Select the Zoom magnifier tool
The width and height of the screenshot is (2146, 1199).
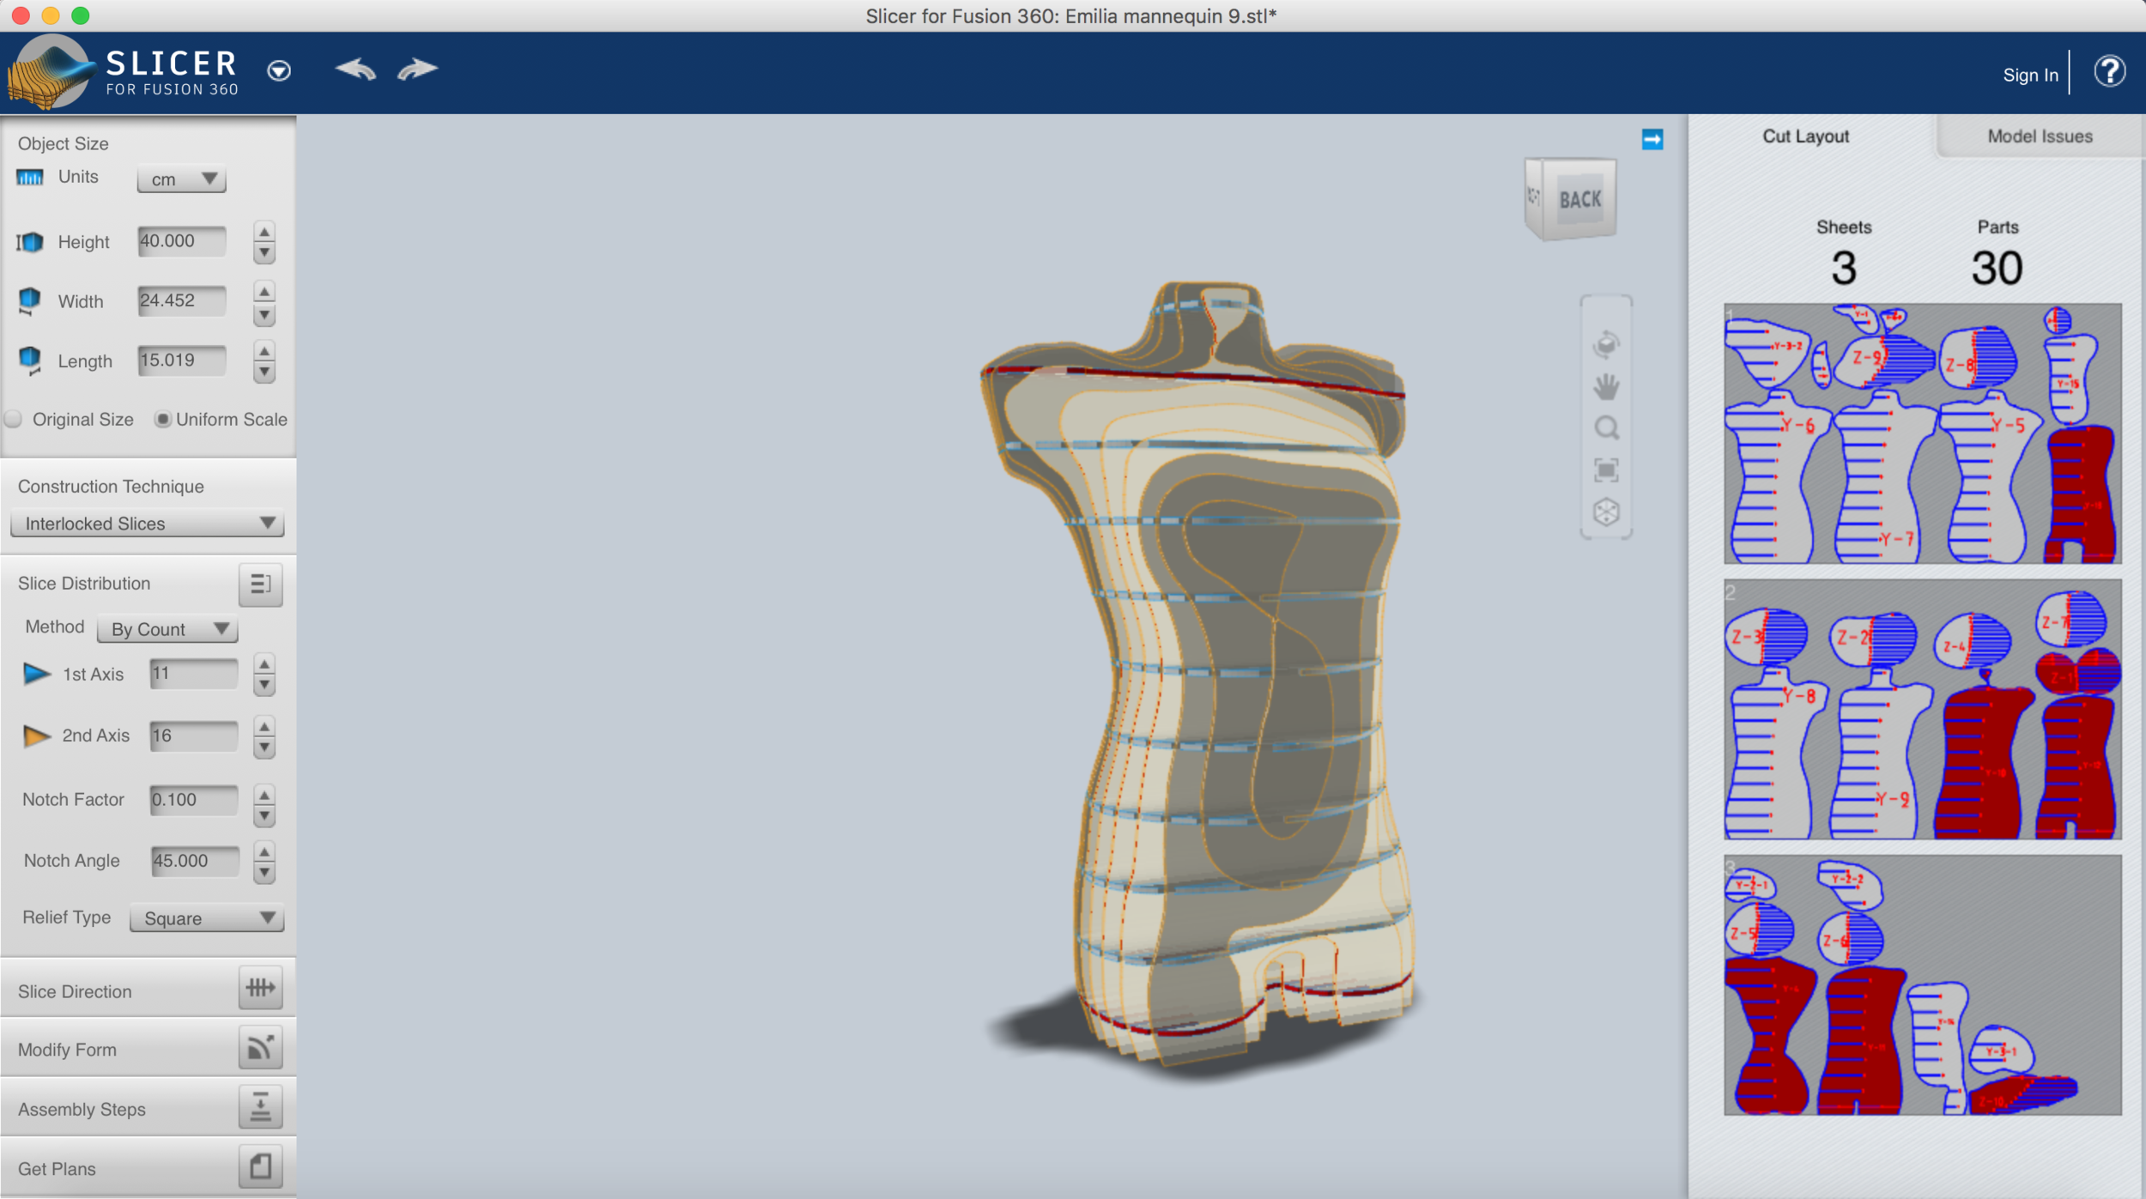click(x=1606, y=427)
